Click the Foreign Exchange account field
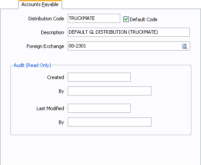This screenshot has width=201, height=165. pos(129,46)
